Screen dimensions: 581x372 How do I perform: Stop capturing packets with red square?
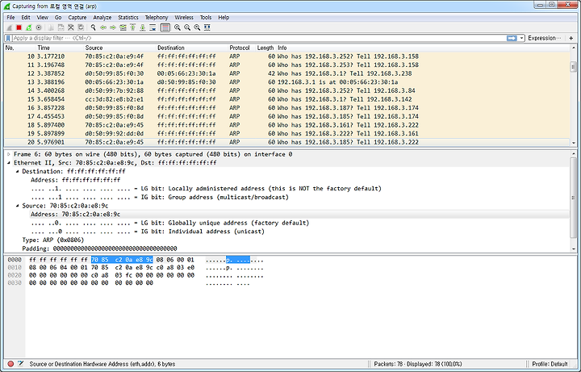pyautogui.click(x=19, y=27)
